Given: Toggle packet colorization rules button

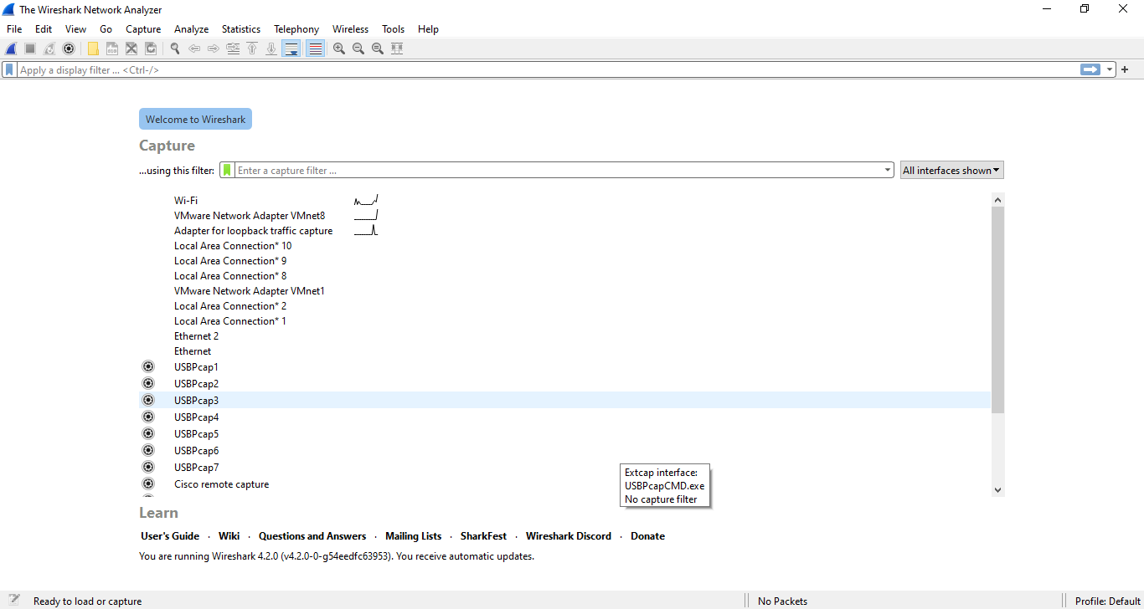Looking at the screenshot, I should 315,49.
